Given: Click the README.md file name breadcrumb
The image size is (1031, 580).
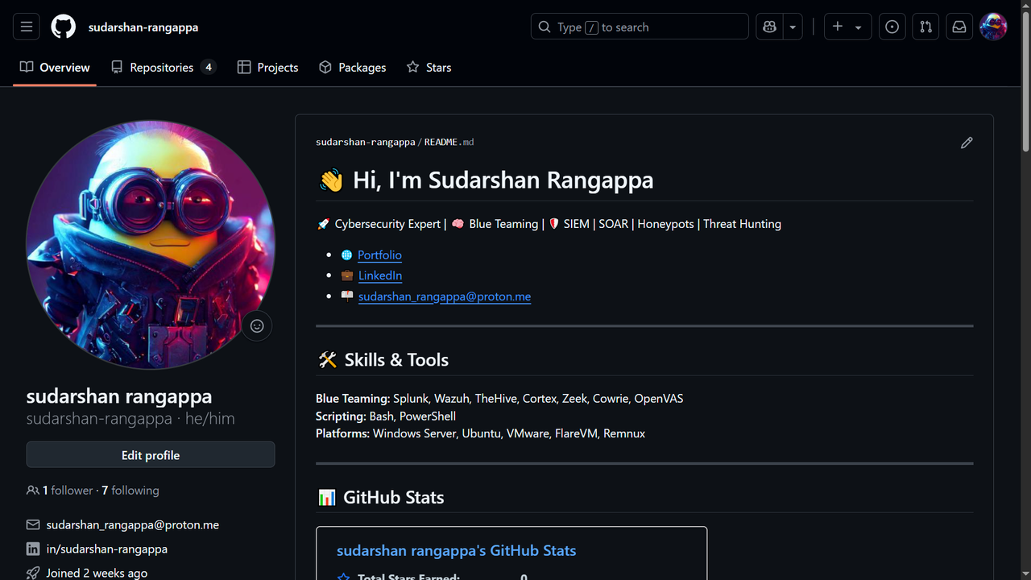Looking at the screenshot, I should click(449, 143).
